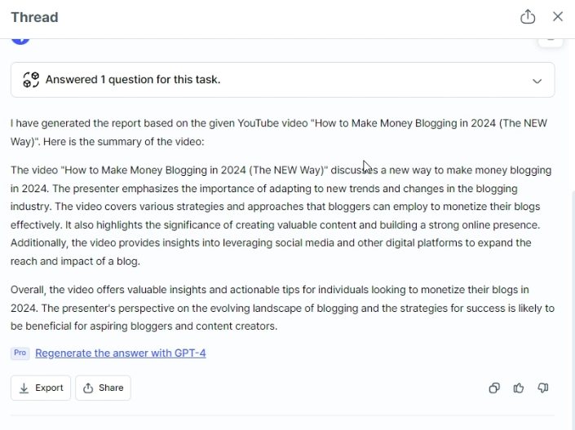Regenerate the answer with GPT-4 link
The height and width of the screenshot is (430, 575).
[x=120, y=353]
